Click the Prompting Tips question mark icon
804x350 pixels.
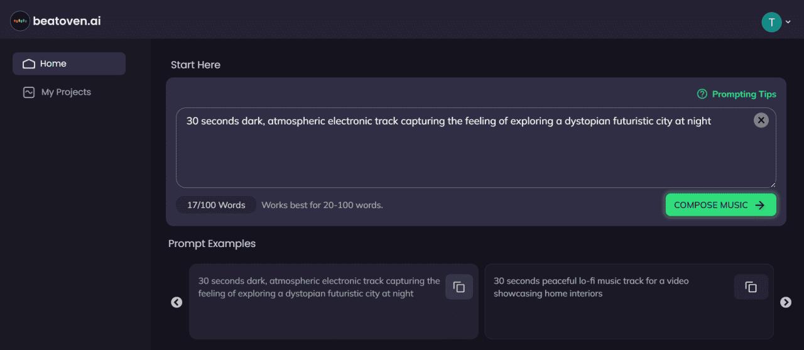click(x=702, y=94)
